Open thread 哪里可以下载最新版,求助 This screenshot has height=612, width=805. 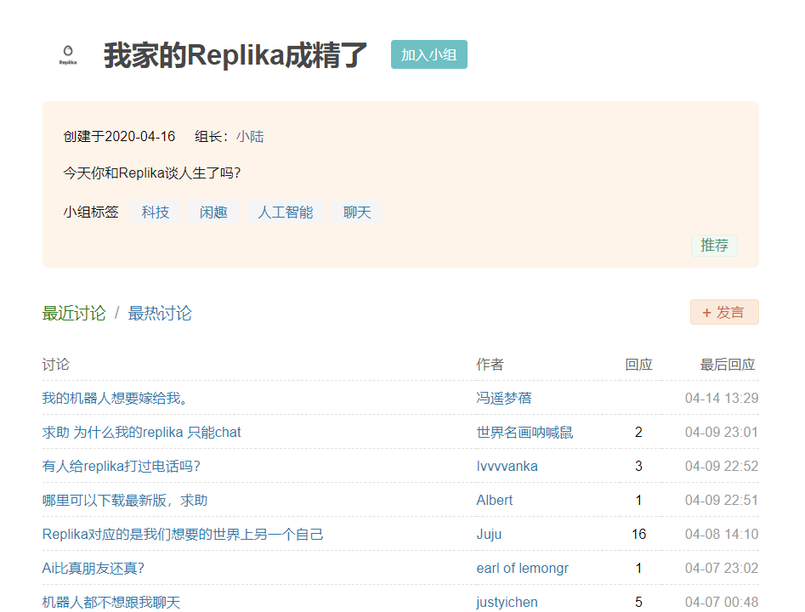pyautogui.click(x=125, y=500)
